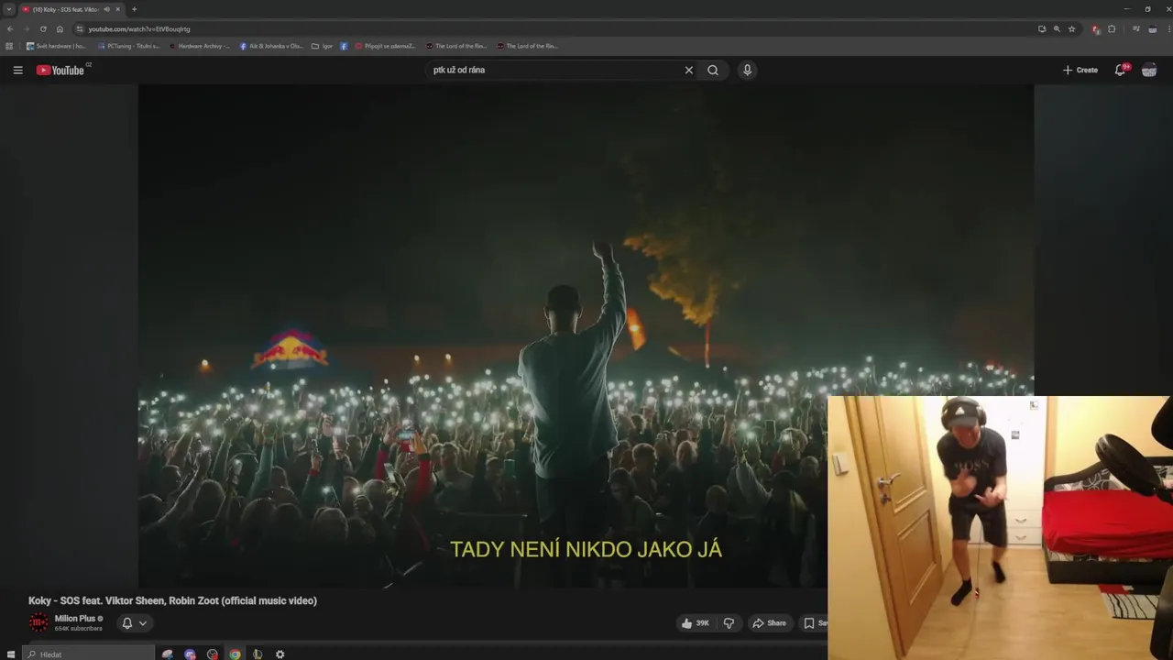Open zoom level magnifier in address bar
The height and width of the screenshot is (660, 1173).
click(1057, 29)
